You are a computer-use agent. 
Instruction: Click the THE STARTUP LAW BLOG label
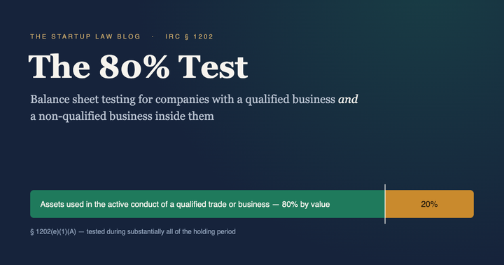(85, 36)
